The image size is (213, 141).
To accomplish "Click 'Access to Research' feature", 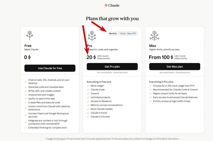I will coord(101,101).
